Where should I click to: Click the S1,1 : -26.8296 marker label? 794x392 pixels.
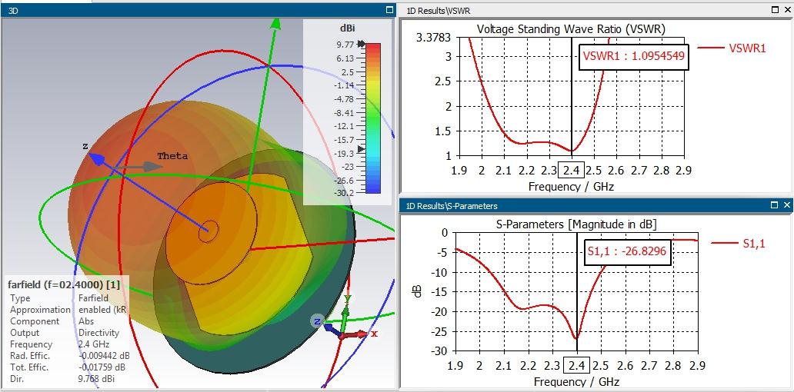(628, 251)
